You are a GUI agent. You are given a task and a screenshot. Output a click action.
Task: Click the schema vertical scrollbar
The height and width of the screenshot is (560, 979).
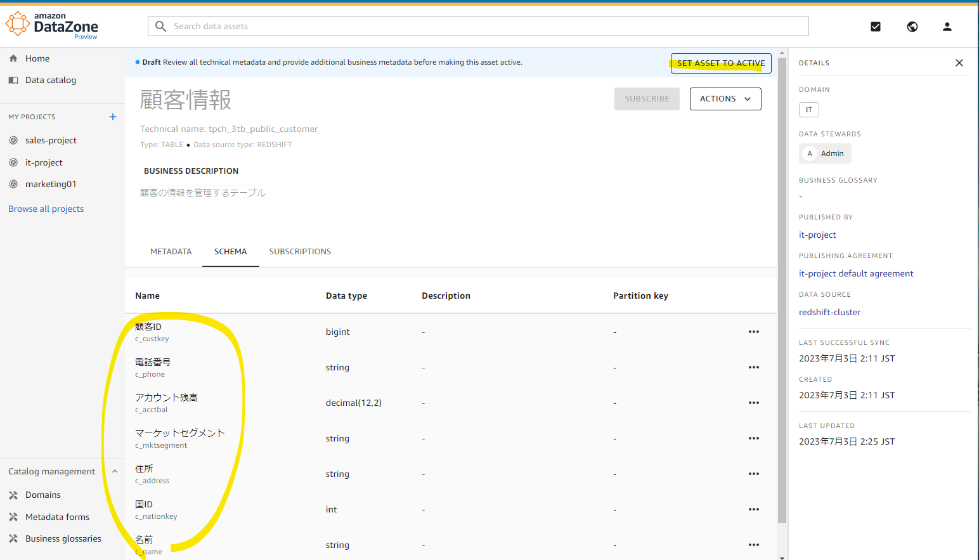[782, 290]
